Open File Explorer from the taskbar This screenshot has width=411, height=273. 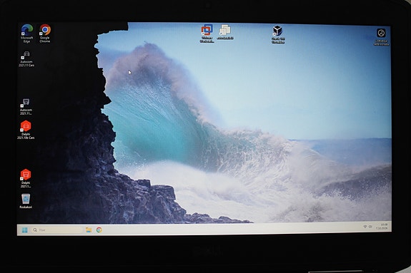89,230
